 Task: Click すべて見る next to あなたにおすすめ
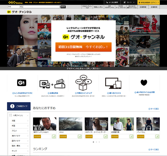pos(154,109)
